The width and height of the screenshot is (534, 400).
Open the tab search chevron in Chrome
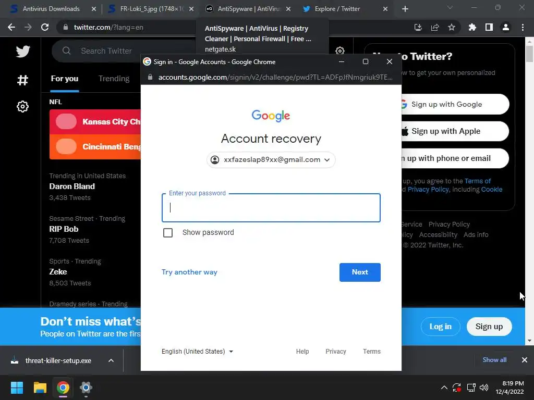coord(450,7)
